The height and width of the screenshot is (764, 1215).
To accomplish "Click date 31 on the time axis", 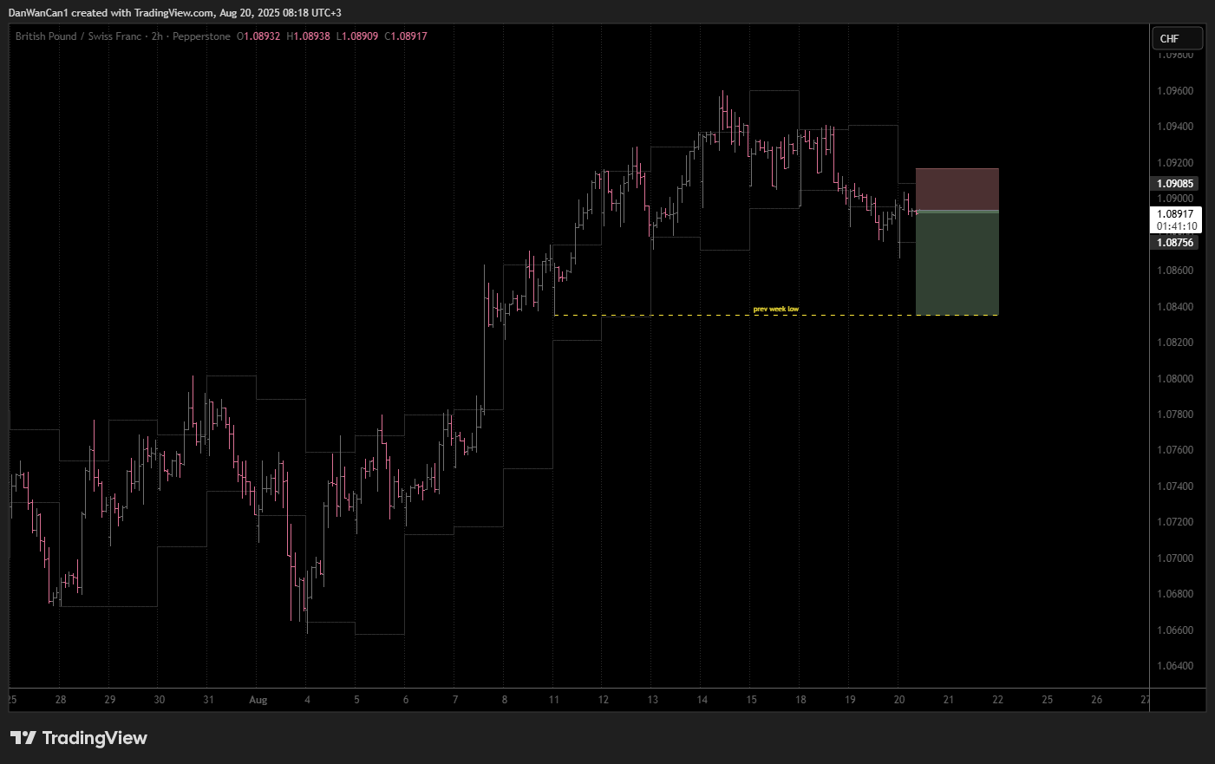I will 208,700.
